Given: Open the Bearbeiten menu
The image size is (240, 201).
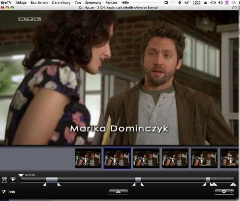Looking at the screenshot, I should click(39, 3).
